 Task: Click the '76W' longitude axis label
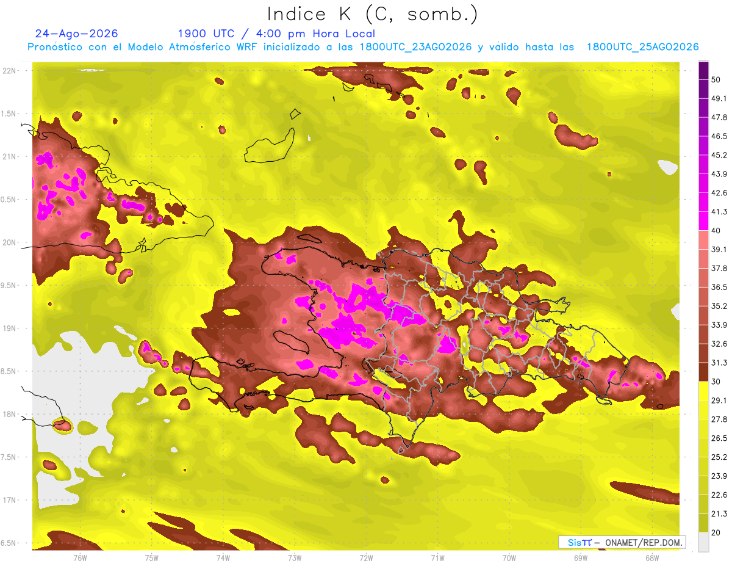point(80,558)
